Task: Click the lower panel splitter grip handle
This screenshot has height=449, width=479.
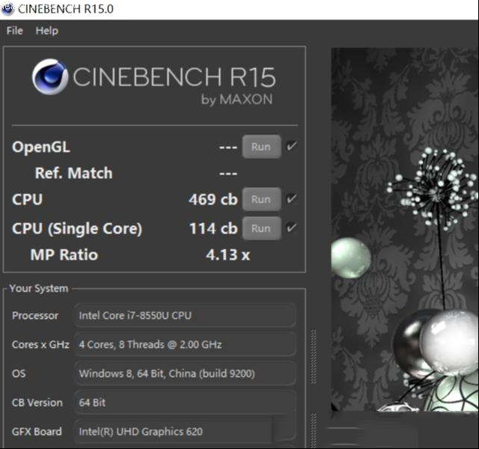Action: [314, 431]
